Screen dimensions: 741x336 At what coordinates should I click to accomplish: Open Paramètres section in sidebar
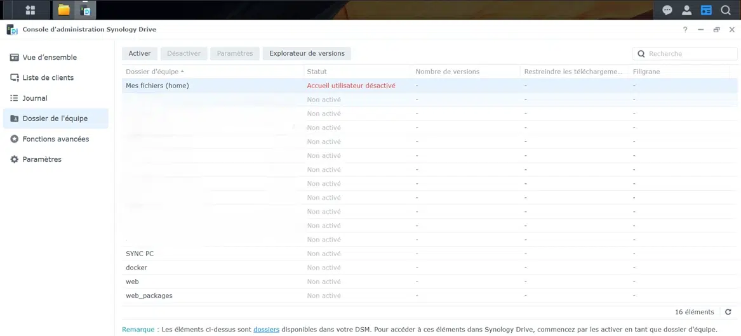point(56,159)
